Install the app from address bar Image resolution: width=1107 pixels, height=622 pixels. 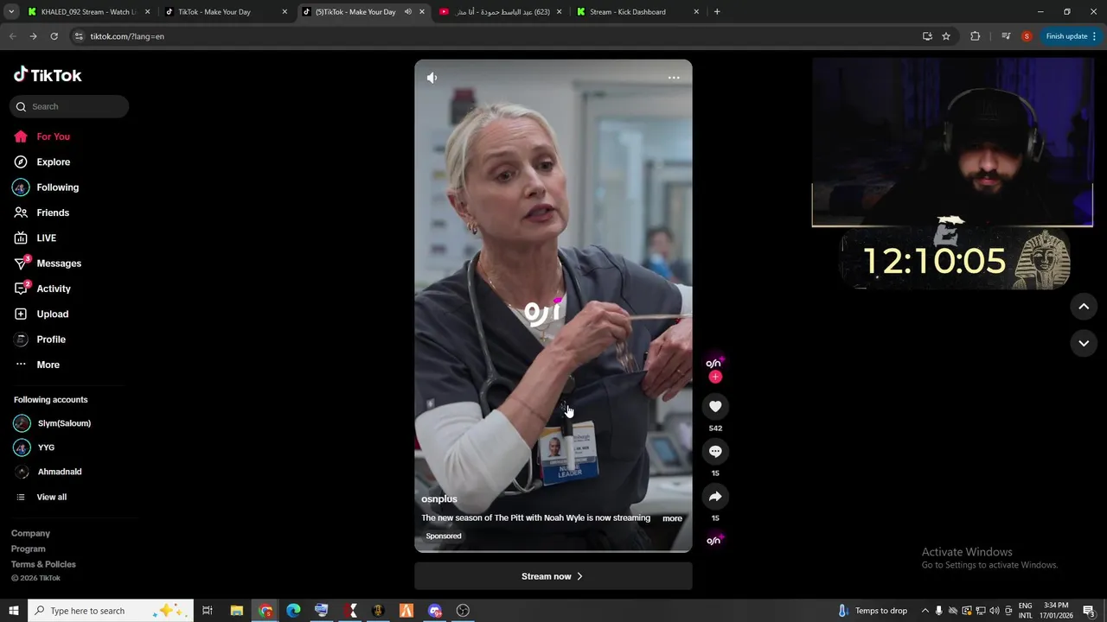(x=927, y=36)
